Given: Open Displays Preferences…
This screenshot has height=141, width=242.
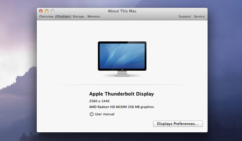Looking at the screenshot, I should coord(178,124).
